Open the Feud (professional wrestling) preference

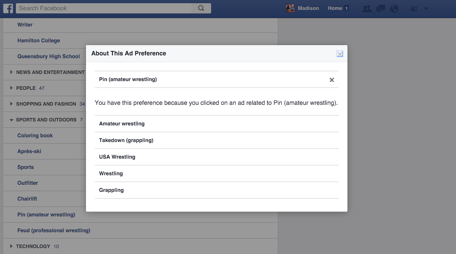(x=54, y=231)
